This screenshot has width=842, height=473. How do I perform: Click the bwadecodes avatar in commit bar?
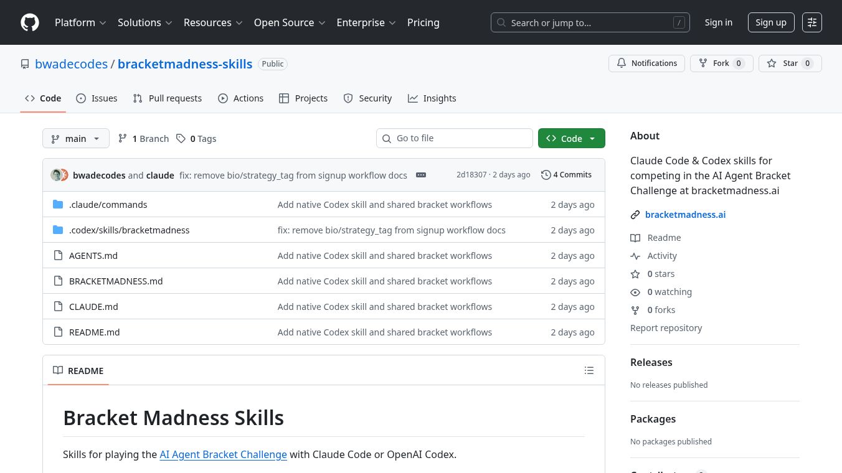(x=57, y=175)
